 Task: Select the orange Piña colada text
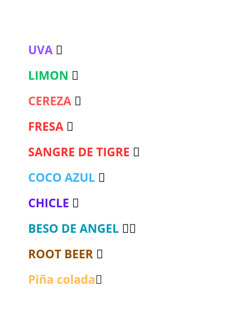62,279
